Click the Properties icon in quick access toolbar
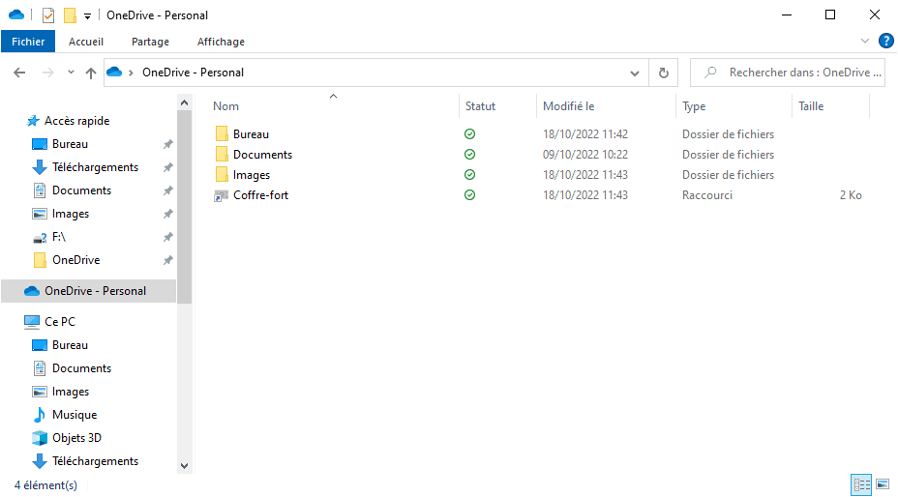 tap(48, 15)
